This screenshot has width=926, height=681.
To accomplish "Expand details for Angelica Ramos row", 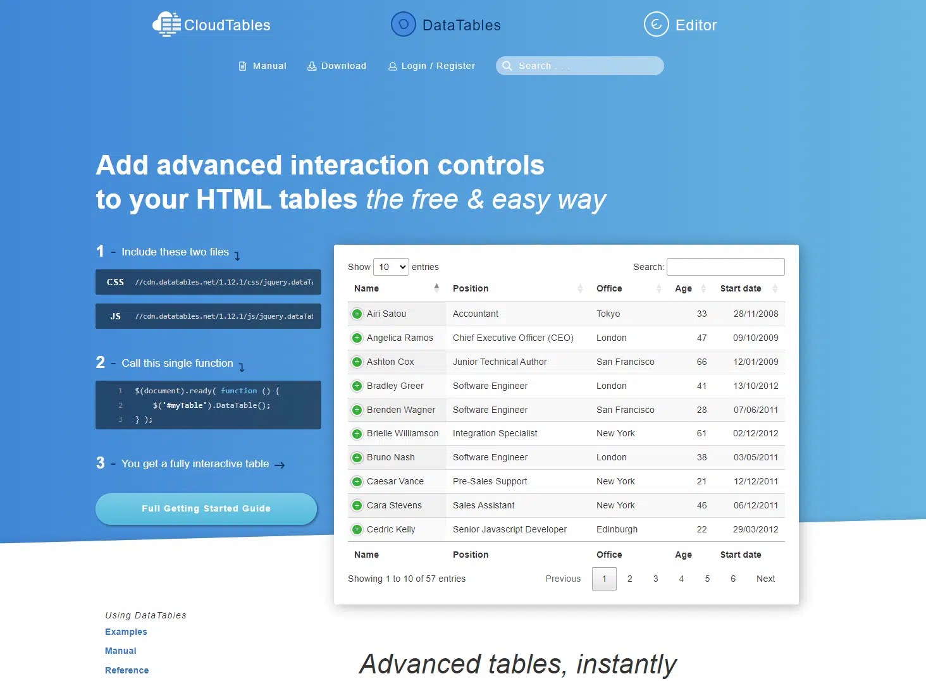I will pyautogui.click(x=356, y=338).
